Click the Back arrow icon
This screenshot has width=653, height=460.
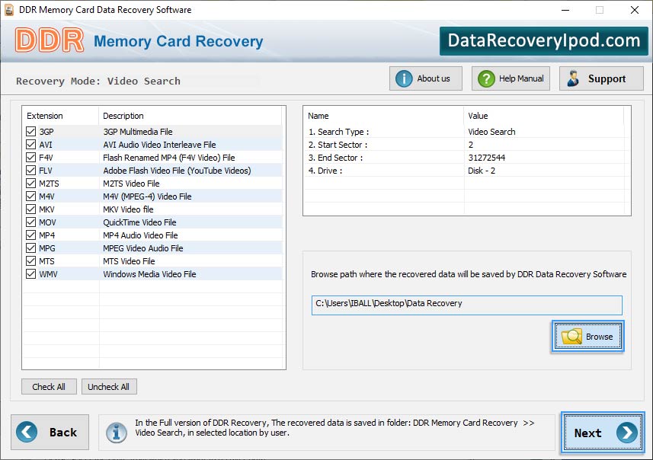(27, 432)
